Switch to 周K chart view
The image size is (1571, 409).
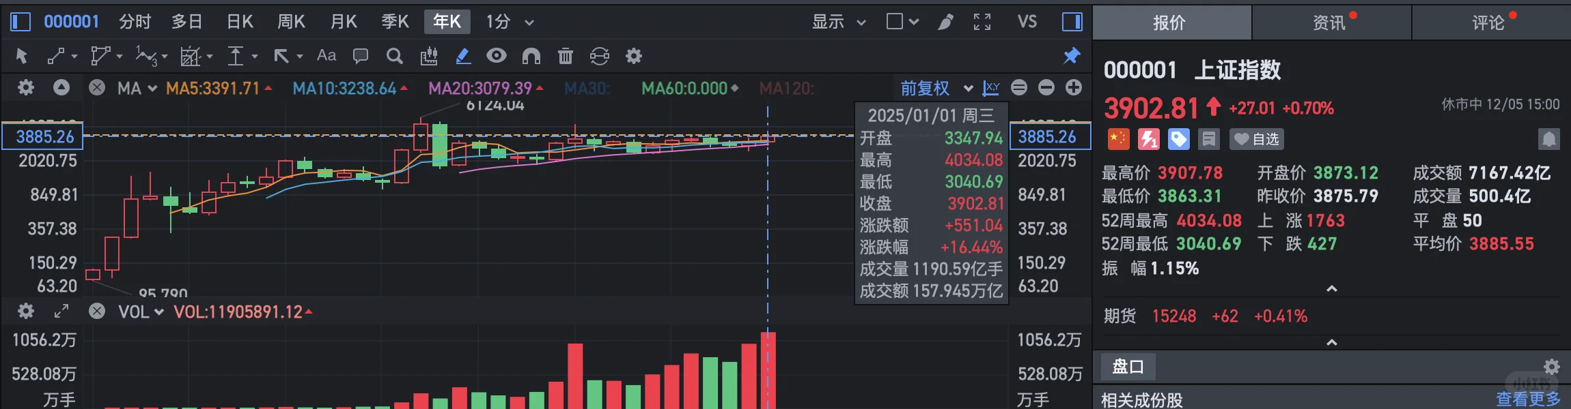291,22
